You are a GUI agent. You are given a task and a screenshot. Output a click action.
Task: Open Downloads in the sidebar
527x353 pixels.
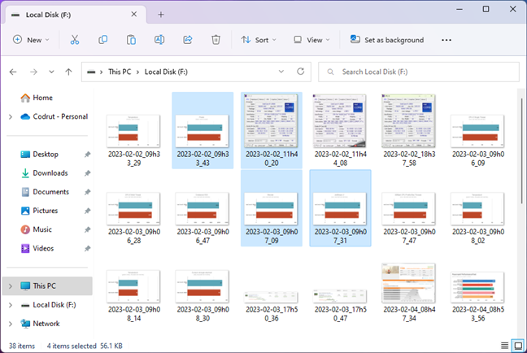50,172
